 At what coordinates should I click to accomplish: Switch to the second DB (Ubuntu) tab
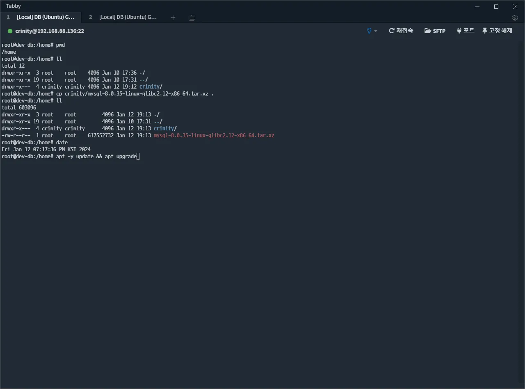[x=123, y=17]
